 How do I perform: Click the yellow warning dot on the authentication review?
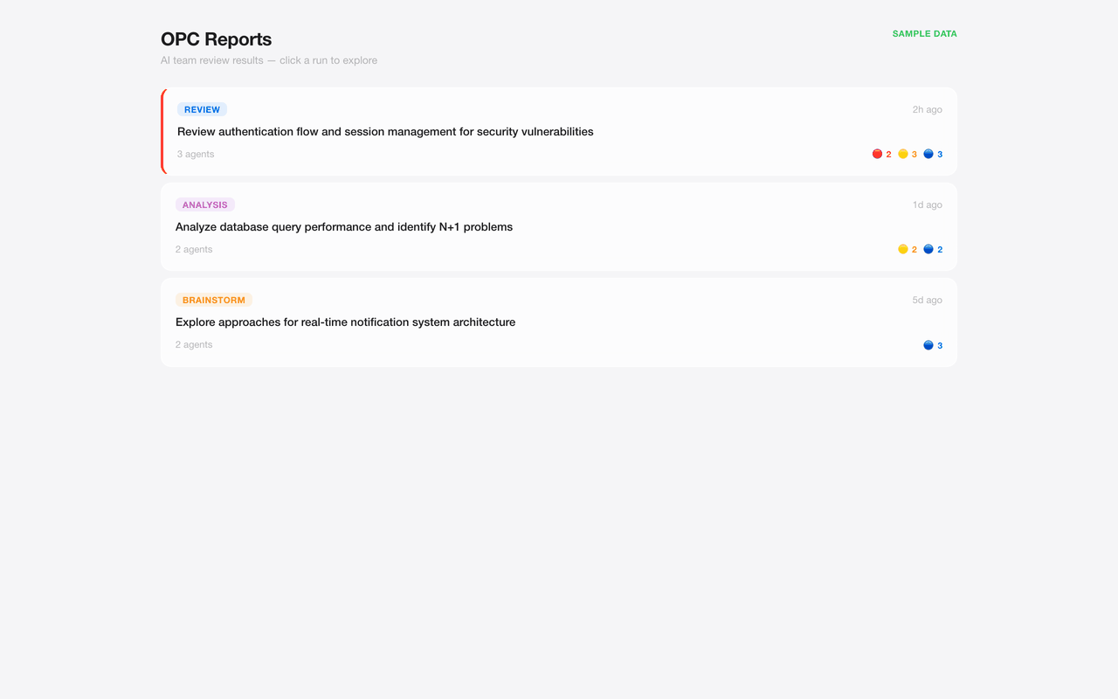coord(902,154)
